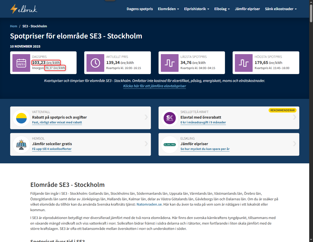Open the Elprishistorik dropdown
Screen dimensions: 313x242
pyautogui.click(x=197, y=9)
